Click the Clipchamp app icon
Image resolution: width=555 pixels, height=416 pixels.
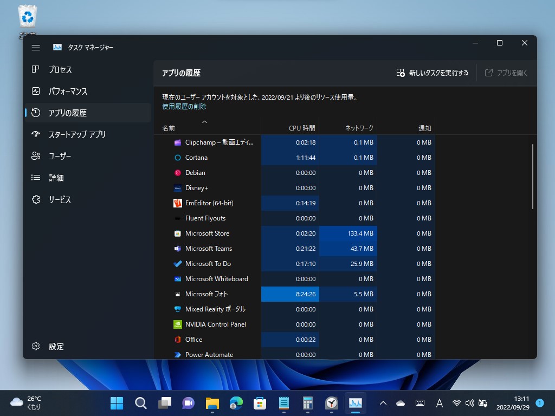coord(178,142)
